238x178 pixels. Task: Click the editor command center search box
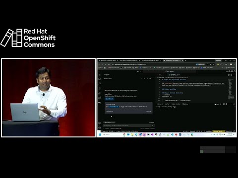coord(170,71)
